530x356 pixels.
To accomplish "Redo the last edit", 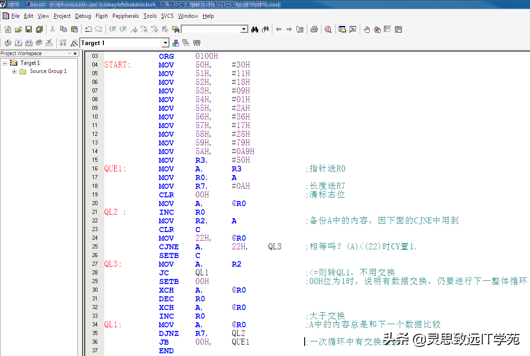I will [x=99, y=30].
